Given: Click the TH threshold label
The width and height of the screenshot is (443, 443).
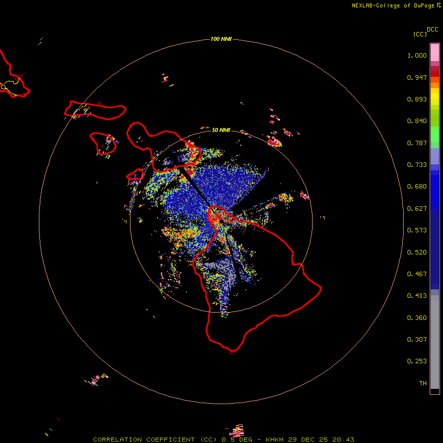Looking at the screenshot, I should tap(423, 383).
